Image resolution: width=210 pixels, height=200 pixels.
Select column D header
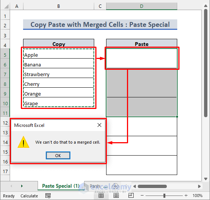(x=142, y=6)
